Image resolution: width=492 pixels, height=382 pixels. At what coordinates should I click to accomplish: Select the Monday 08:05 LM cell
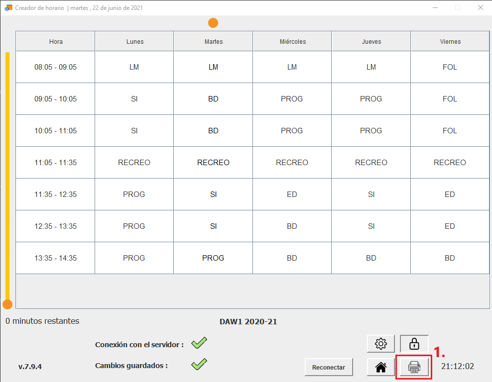(x=134, y=67)
